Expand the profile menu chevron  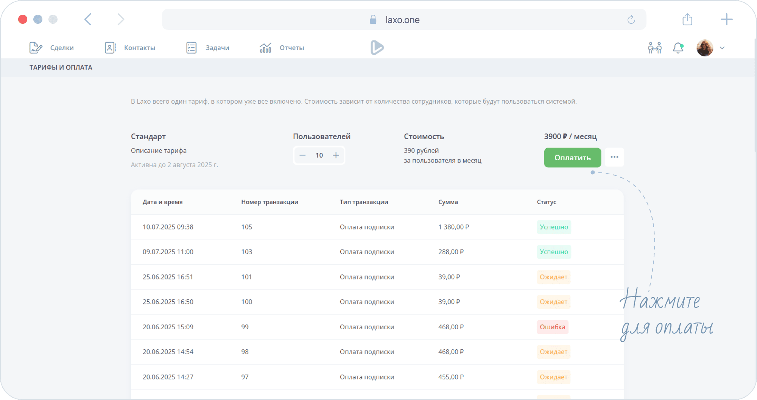[x=722, y=48]
